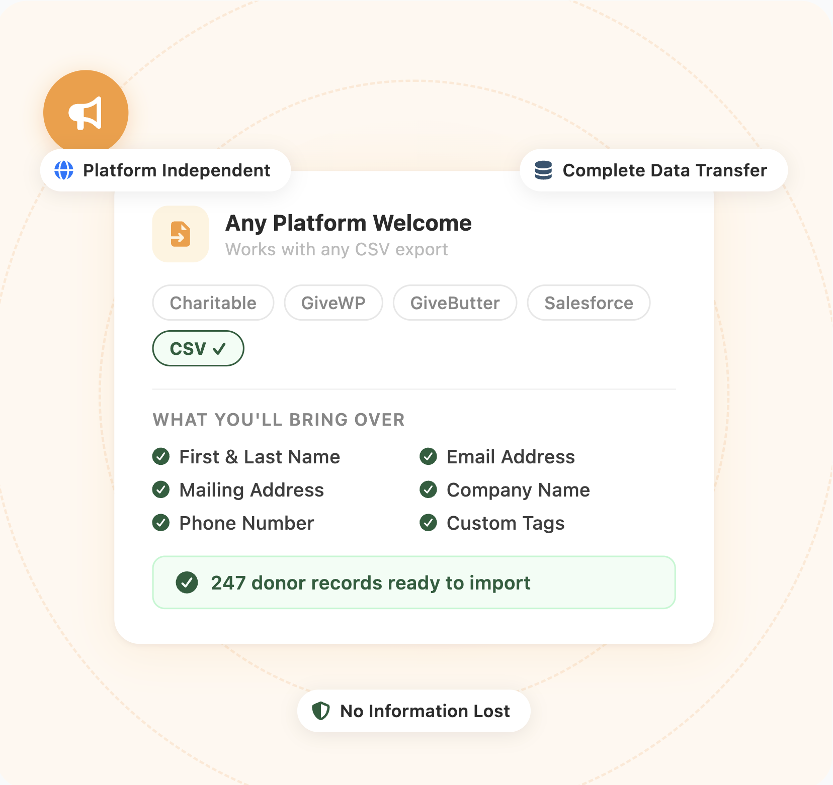The width and height of the screenshot is (833, 785).
Task: Click the green CSV verified pill
Action: point(198,348)
